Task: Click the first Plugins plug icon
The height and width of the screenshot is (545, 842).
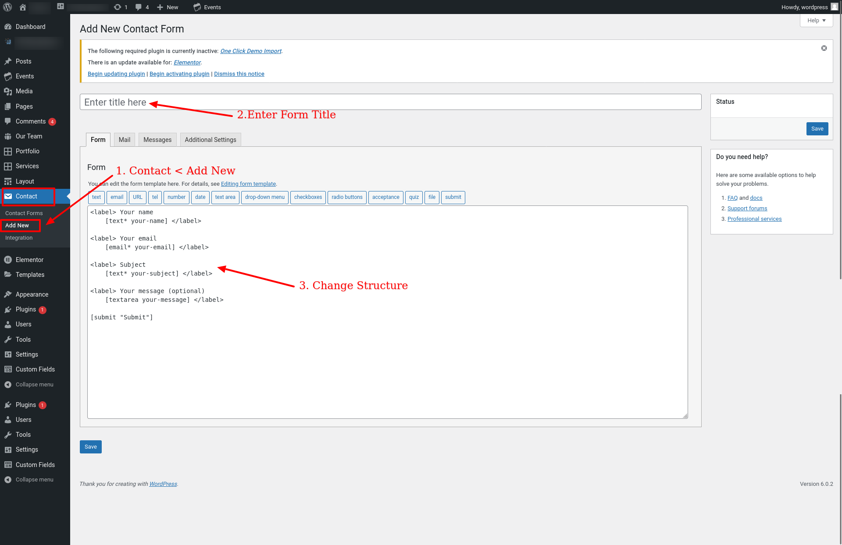Action: [8, 309]
